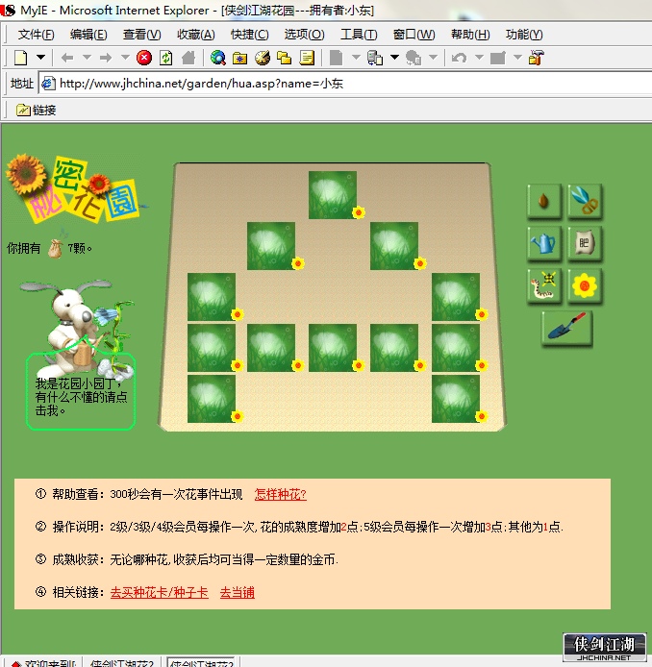
Task: Switch to the 欢迎来到 bottom tab
Action: coord(44,663)
